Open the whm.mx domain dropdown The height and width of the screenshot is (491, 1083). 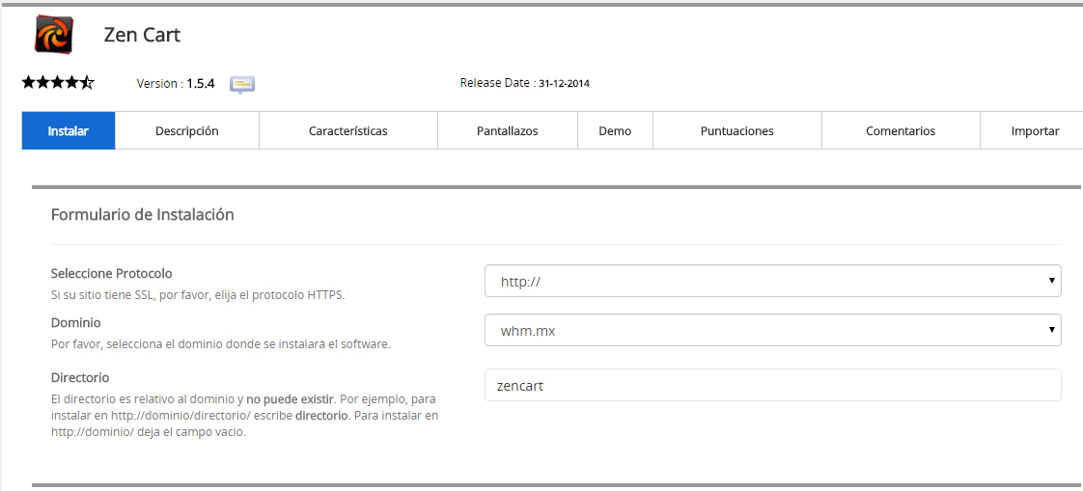772,330
